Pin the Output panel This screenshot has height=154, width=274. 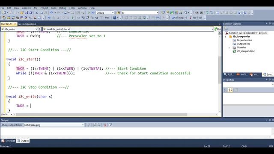270,120
